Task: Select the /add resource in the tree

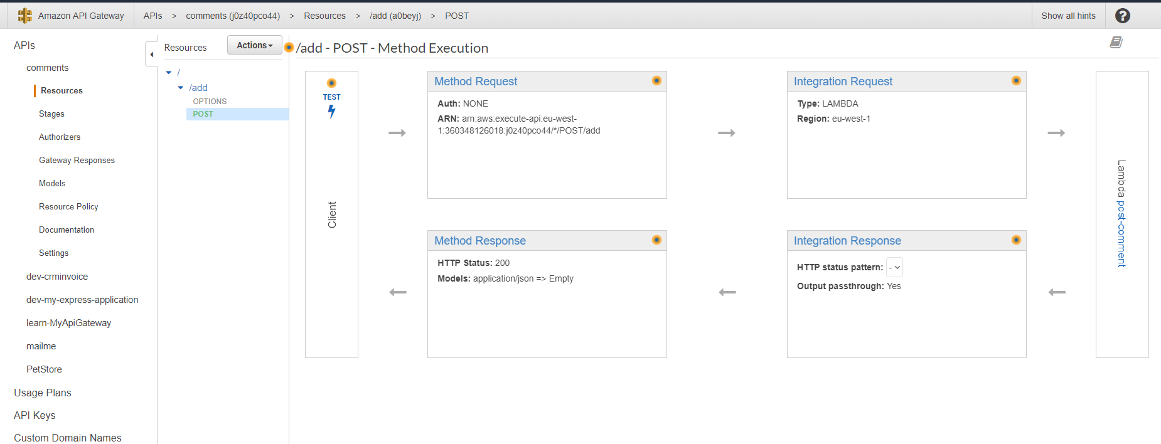Action: pyautogui.click(x=198, y=88)
